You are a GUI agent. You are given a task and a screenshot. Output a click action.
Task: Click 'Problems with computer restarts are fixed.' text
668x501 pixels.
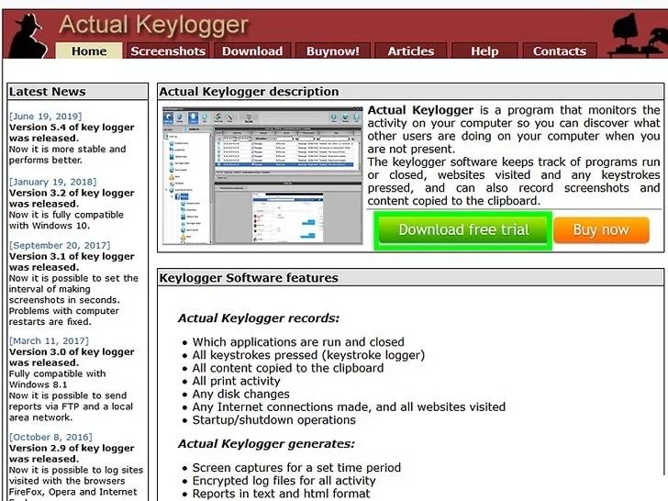(64, 317)
